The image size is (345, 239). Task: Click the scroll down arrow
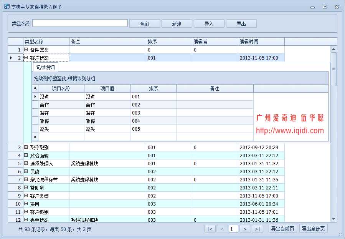[333, 219]
